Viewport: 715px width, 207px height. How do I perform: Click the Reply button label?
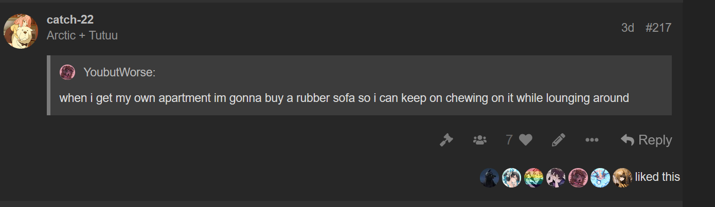[x=655, y=140]
